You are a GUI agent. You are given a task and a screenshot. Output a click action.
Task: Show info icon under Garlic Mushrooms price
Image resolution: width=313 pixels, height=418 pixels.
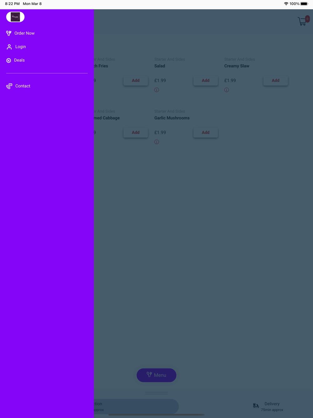156,142
